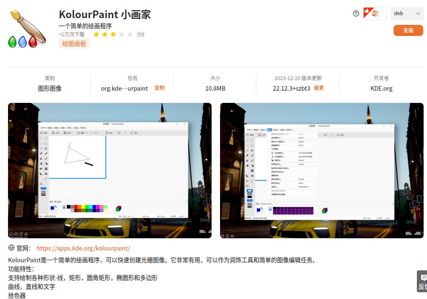Copy the package name via 复制
Viewport: 427px width, 299px height.
[160, 88]
